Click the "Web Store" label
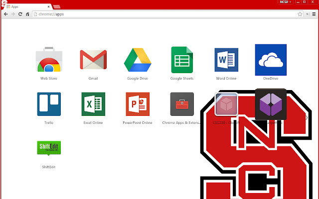 pos(49,79)
